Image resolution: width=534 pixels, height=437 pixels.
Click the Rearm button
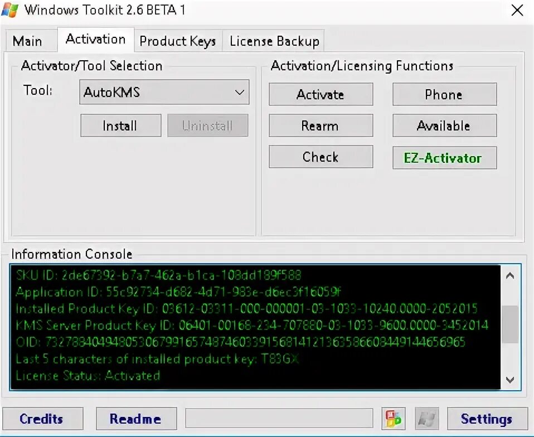click(321, 125)
